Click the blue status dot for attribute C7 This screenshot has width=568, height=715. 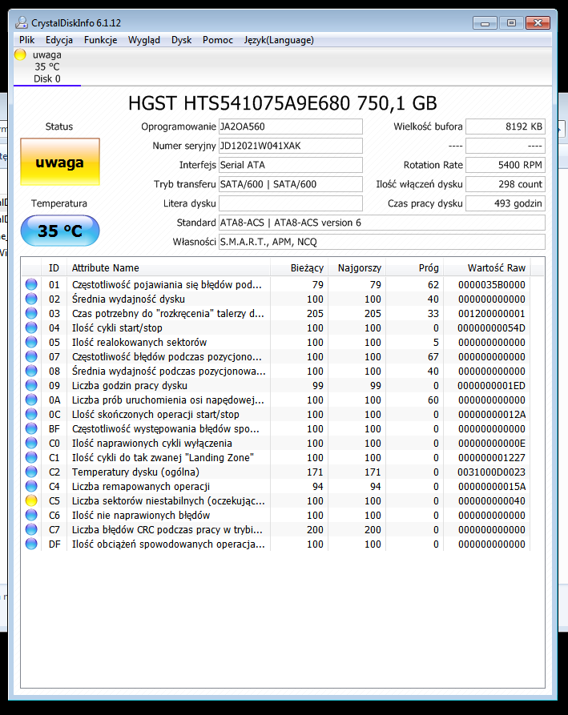[x=31, y=530]
